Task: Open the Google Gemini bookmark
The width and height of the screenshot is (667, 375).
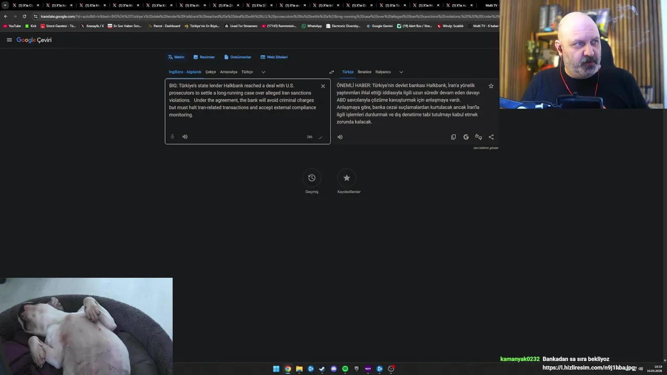Action: [379, 26]
